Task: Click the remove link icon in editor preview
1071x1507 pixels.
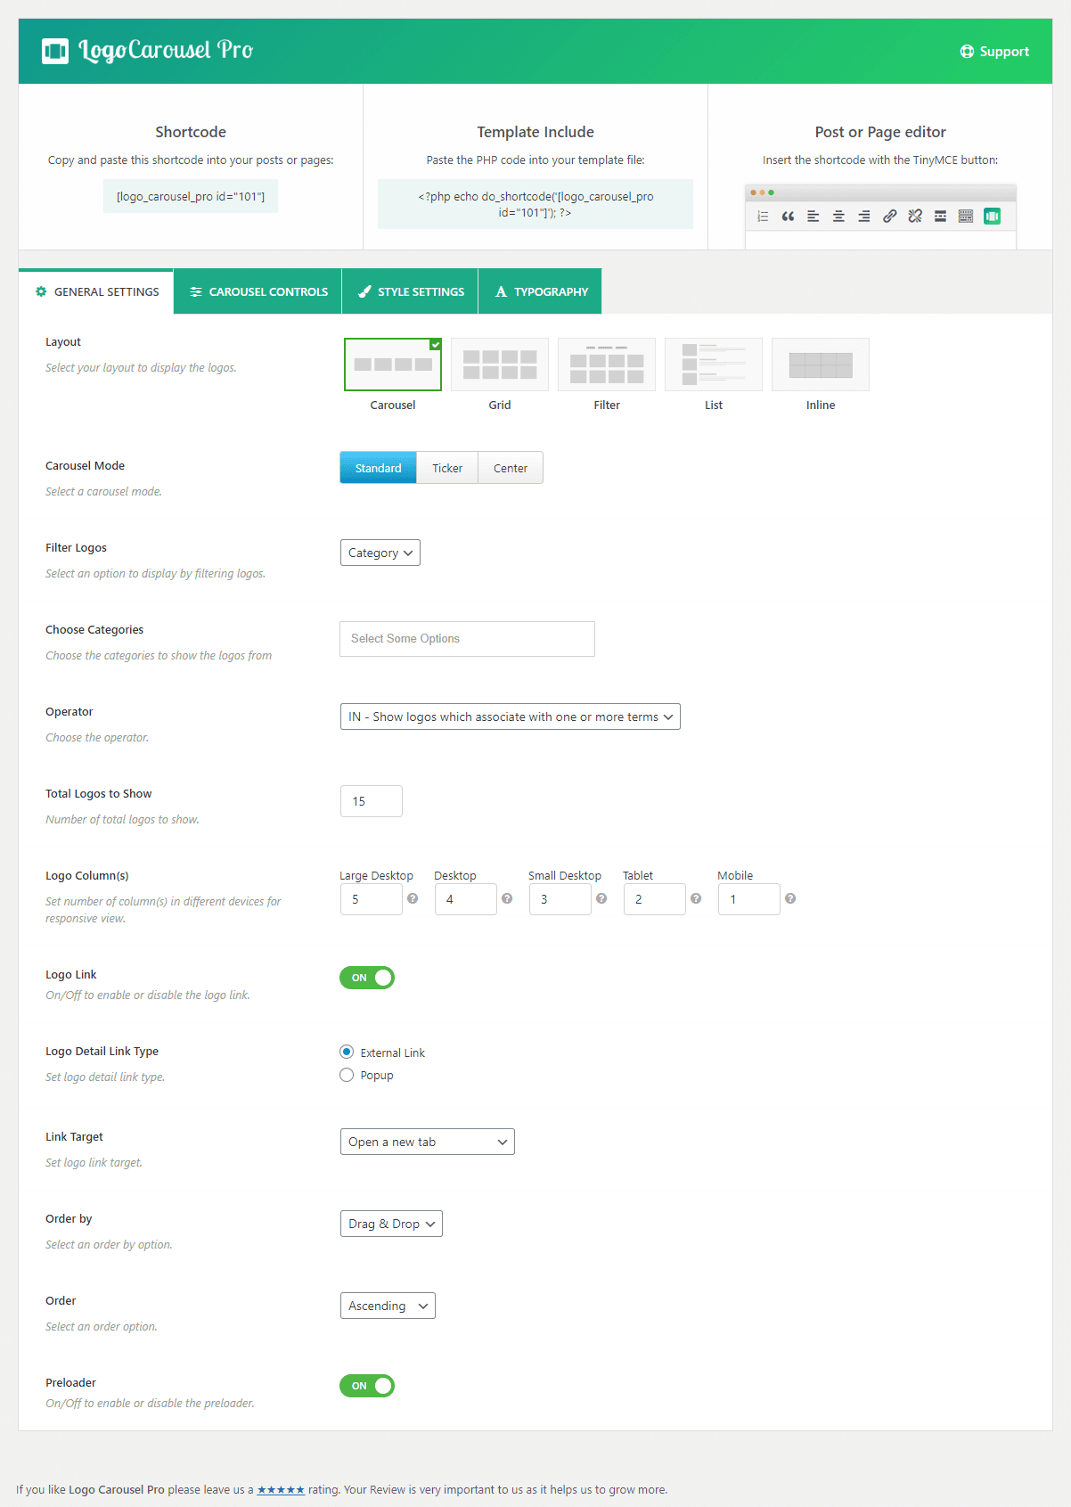Action: [915, 217]
